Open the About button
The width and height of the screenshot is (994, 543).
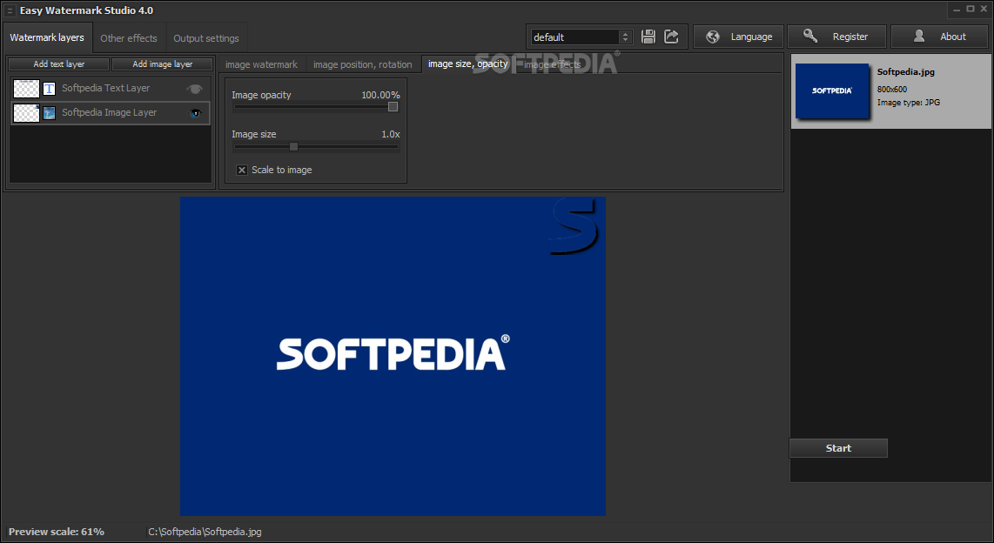[939, 37]
